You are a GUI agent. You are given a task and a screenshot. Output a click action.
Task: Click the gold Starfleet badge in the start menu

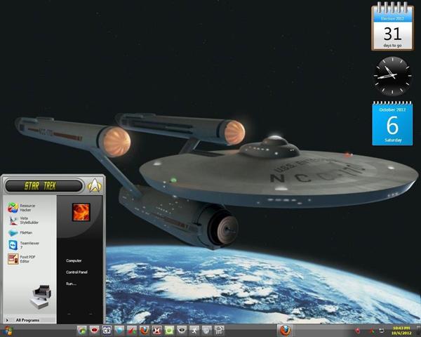point(95,185)
